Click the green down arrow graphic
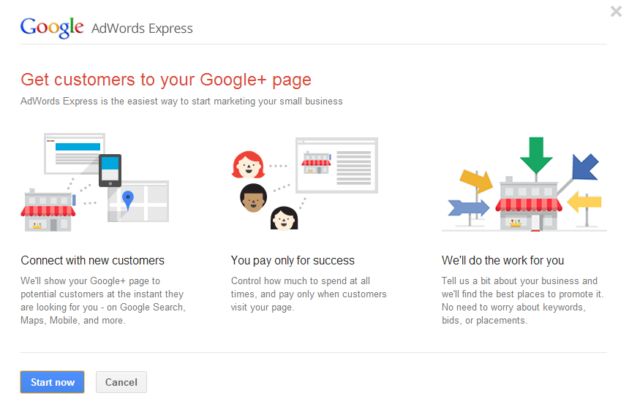Image resolution: width=629 pixels, height=412 pixels. pos(536,155)
